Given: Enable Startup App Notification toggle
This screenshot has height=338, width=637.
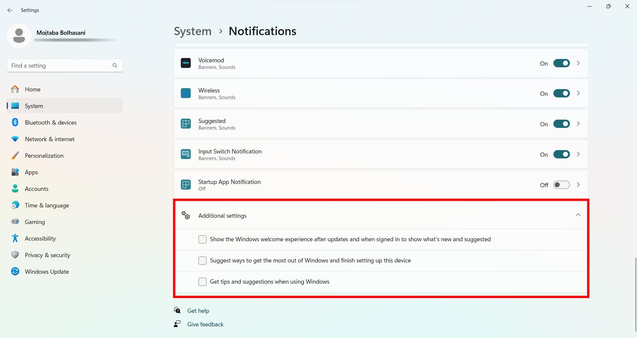Looking at the screenshot, I should 561,185.
